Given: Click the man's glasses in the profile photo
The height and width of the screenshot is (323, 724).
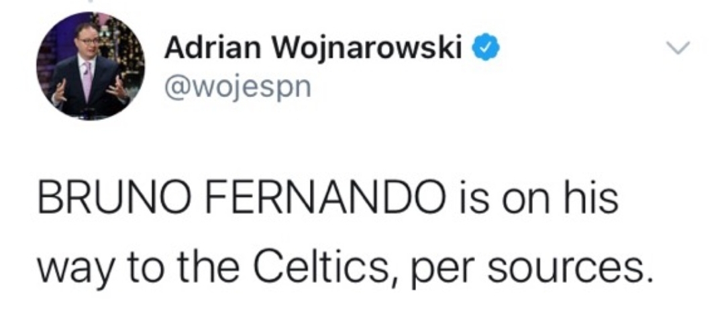Looking at the screenshot, I should tap(87, 40).
